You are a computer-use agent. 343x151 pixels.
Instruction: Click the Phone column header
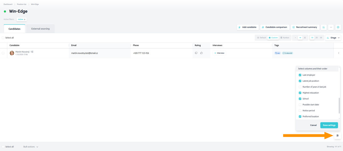click(136, 45)
